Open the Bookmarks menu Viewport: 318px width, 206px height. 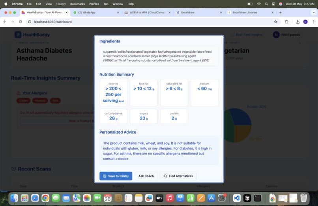77,4
